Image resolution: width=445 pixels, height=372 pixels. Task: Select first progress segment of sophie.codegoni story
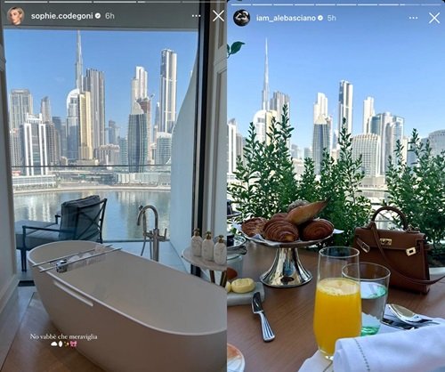[x=27, y=2]
